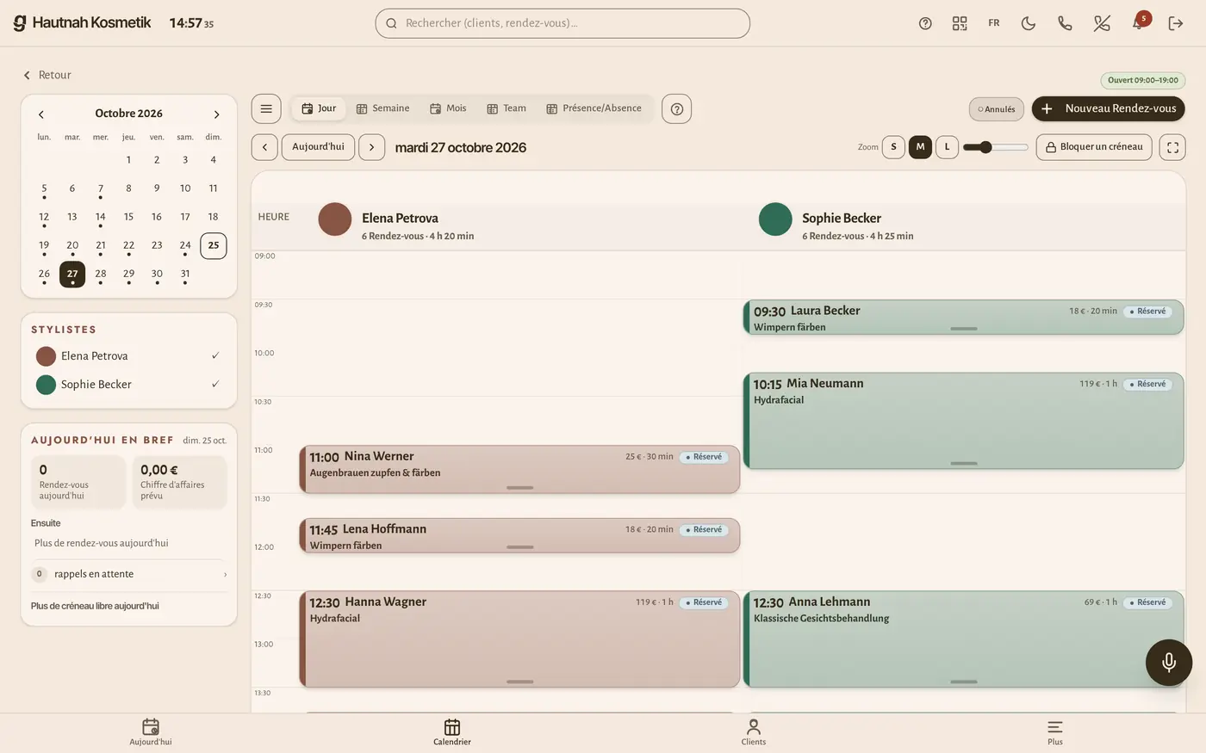
Task: Click the phone call icon
Action: (1065, 23)
